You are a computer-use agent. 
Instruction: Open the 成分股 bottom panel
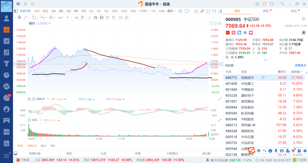click(x=206, y=153)
